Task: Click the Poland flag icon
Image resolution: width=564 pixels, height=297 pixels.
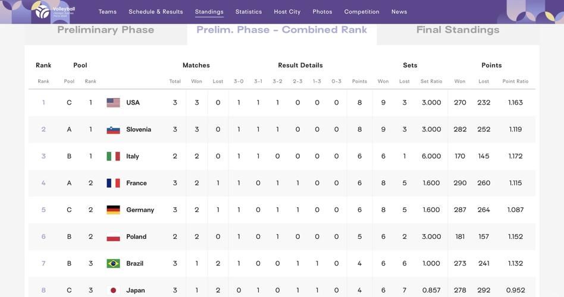Action: [x=113, y=236]
